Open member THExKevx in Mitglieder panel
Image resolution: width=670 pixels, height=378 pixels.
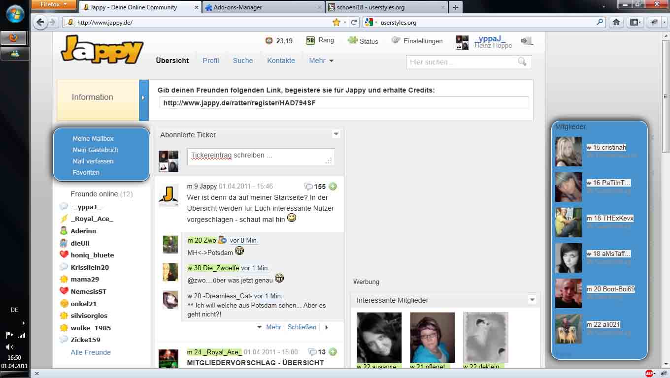(610, 218)
